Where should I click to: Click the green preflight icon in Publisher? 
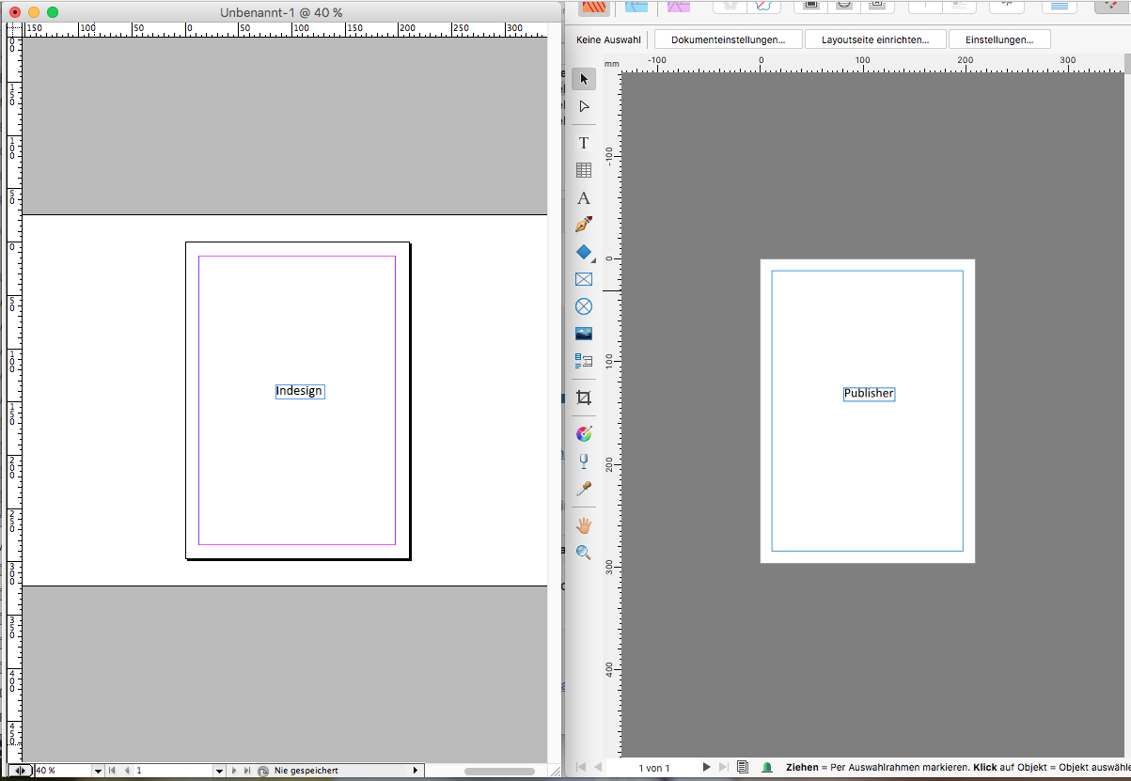click(x=767, y=768)
